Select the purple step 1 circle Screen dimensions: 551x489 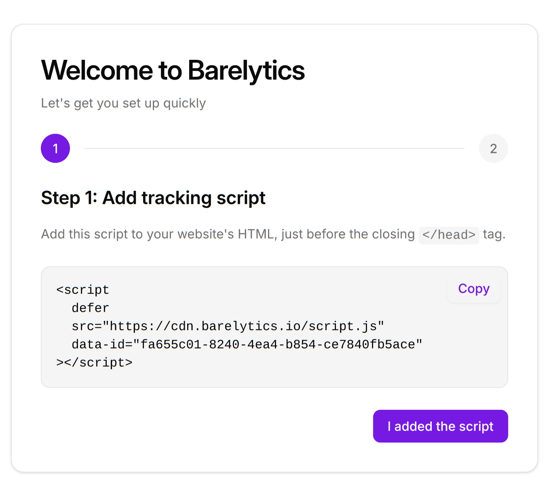[x=55, y=148]
